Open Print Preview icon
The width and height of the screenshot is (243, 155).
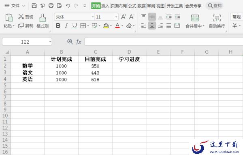pyautogui.click(x=60, y=6)
